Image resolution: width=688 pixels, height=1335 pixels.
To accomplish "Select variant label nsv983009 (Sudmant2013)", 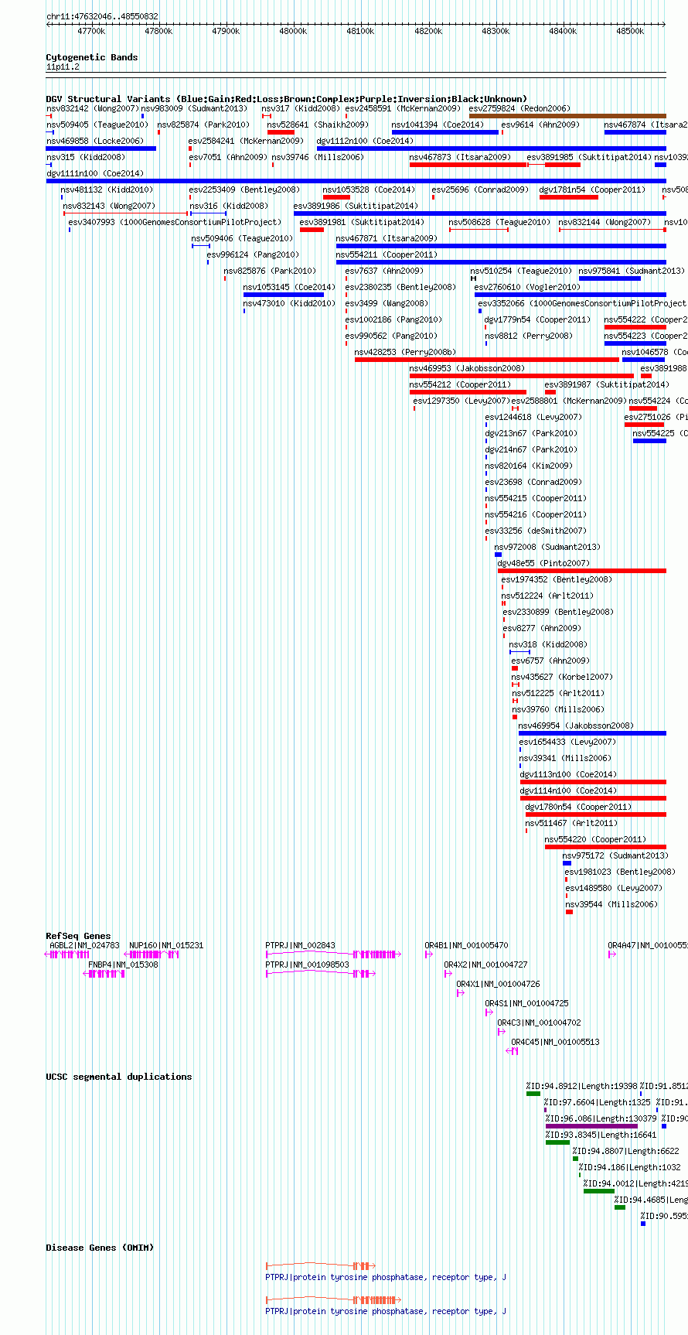I will point(194,109).
